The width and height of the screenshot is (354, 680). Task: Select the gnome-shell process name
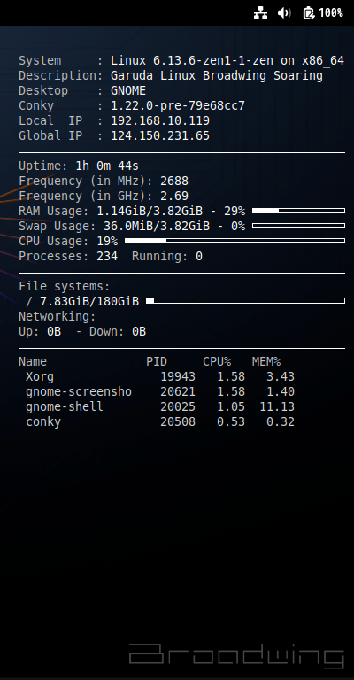pos(65,406)
